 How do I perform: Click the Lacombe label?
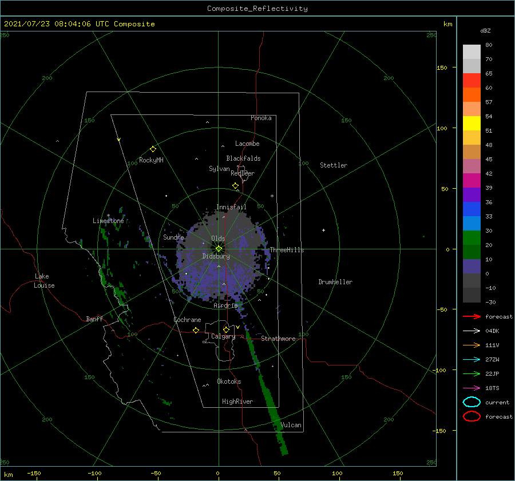(247, 144)
